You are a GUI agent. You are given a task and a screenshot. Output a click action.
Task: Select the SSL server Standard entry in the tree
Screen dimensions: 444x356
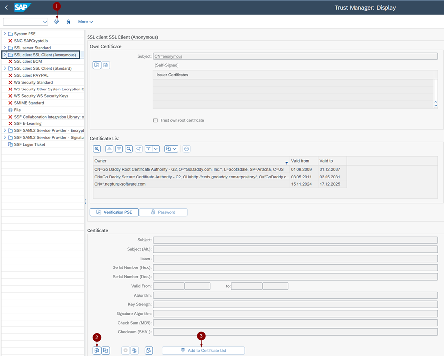[x=31, y=48]
